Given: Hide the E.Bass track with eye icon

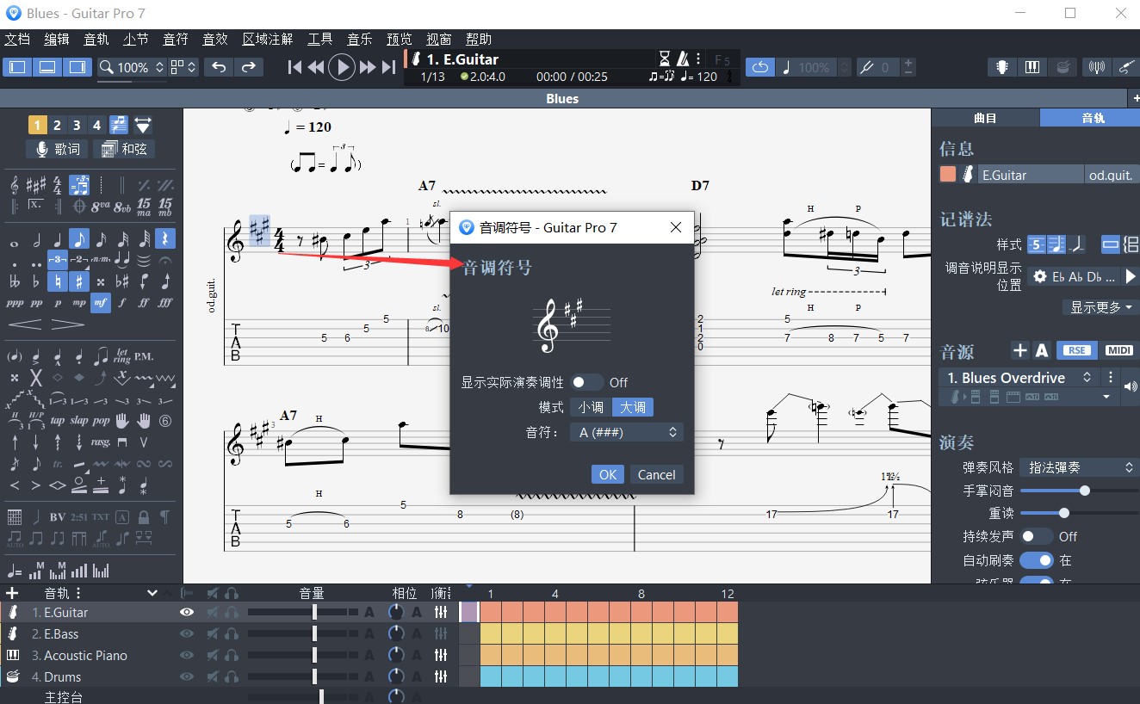Looking at the screenshot, I should point(186,633).
